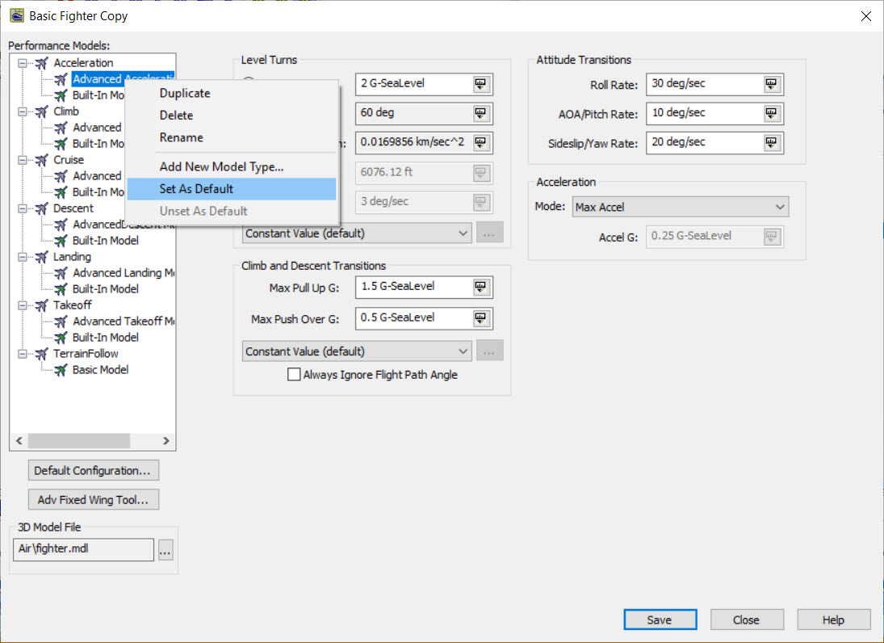
Task: Click the Climb category aircraft icon
Action: (x=41, y=111)
